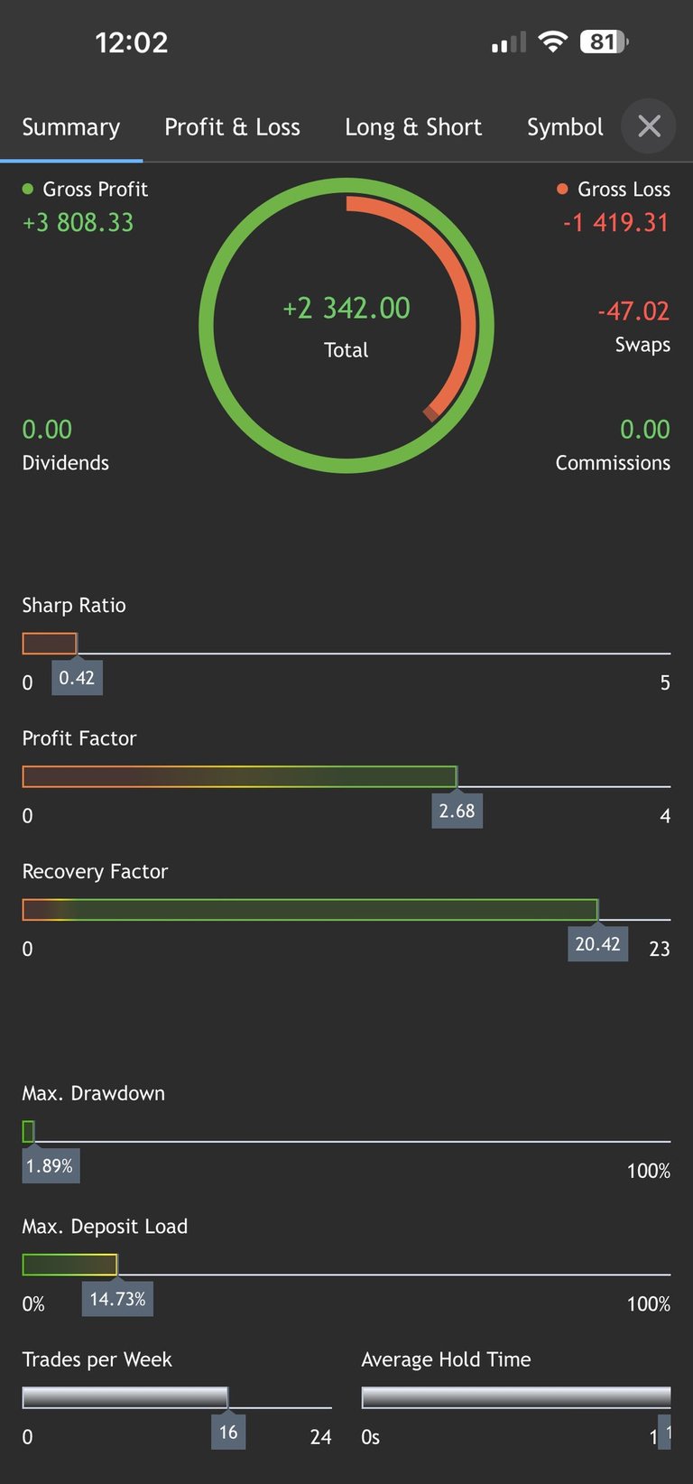Image resolution: width=693 pixels, height=1484 pixels.
Task: Click the 2.68 Profit Factor value marker
Action: (x=457, y=811)
